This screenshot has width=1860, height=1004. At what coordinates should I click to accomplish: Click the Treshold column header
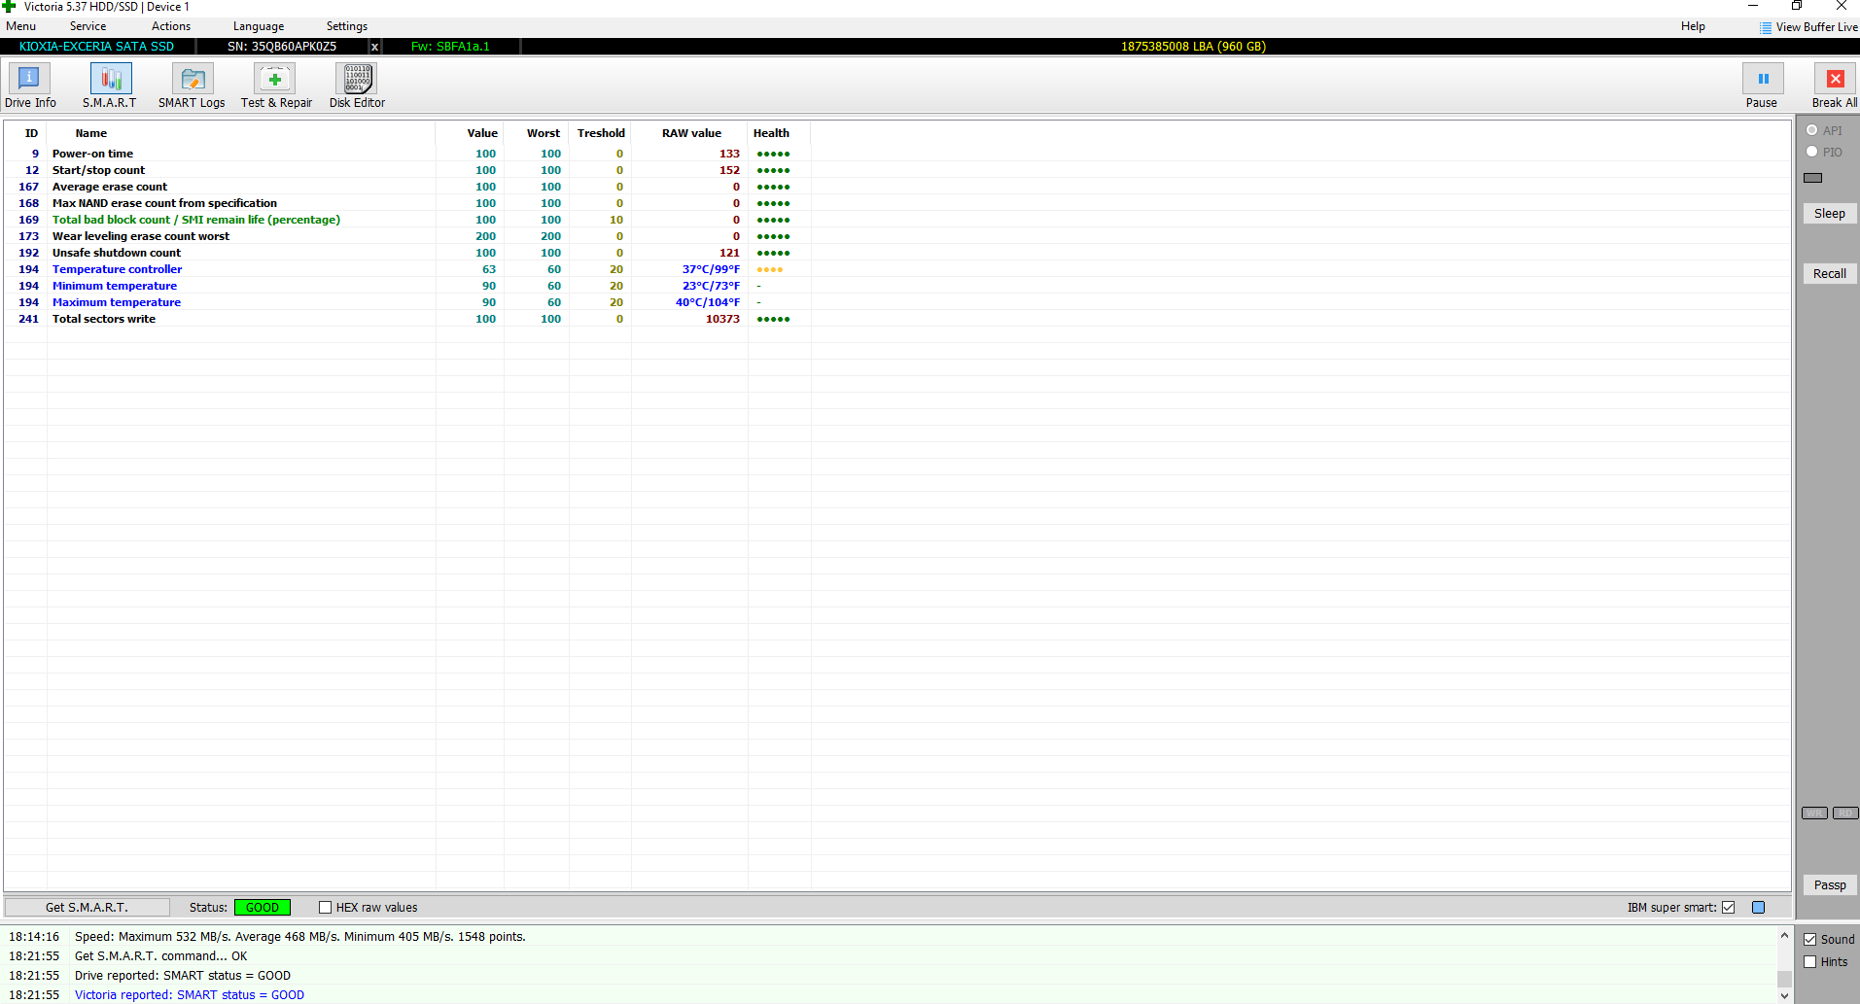601,133
